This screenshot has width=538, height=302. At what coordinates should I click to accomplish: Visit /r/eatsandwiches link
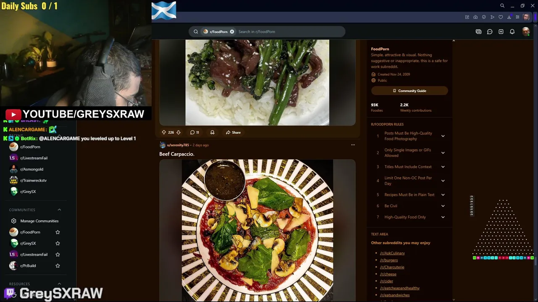pos(395,295)
